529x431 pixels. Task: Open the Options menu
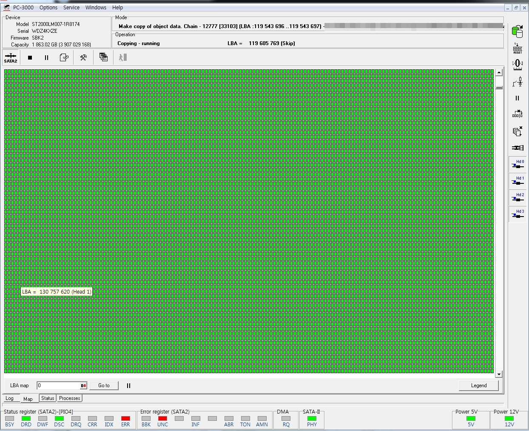coord(48,7)
